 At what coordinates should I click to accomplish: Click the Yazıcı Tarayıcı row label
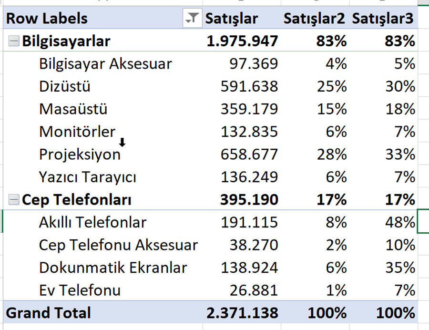coord(88,177)
